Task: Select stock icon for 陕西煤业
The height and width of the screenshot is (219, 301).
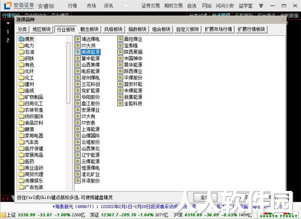Action: coord(120,71)
